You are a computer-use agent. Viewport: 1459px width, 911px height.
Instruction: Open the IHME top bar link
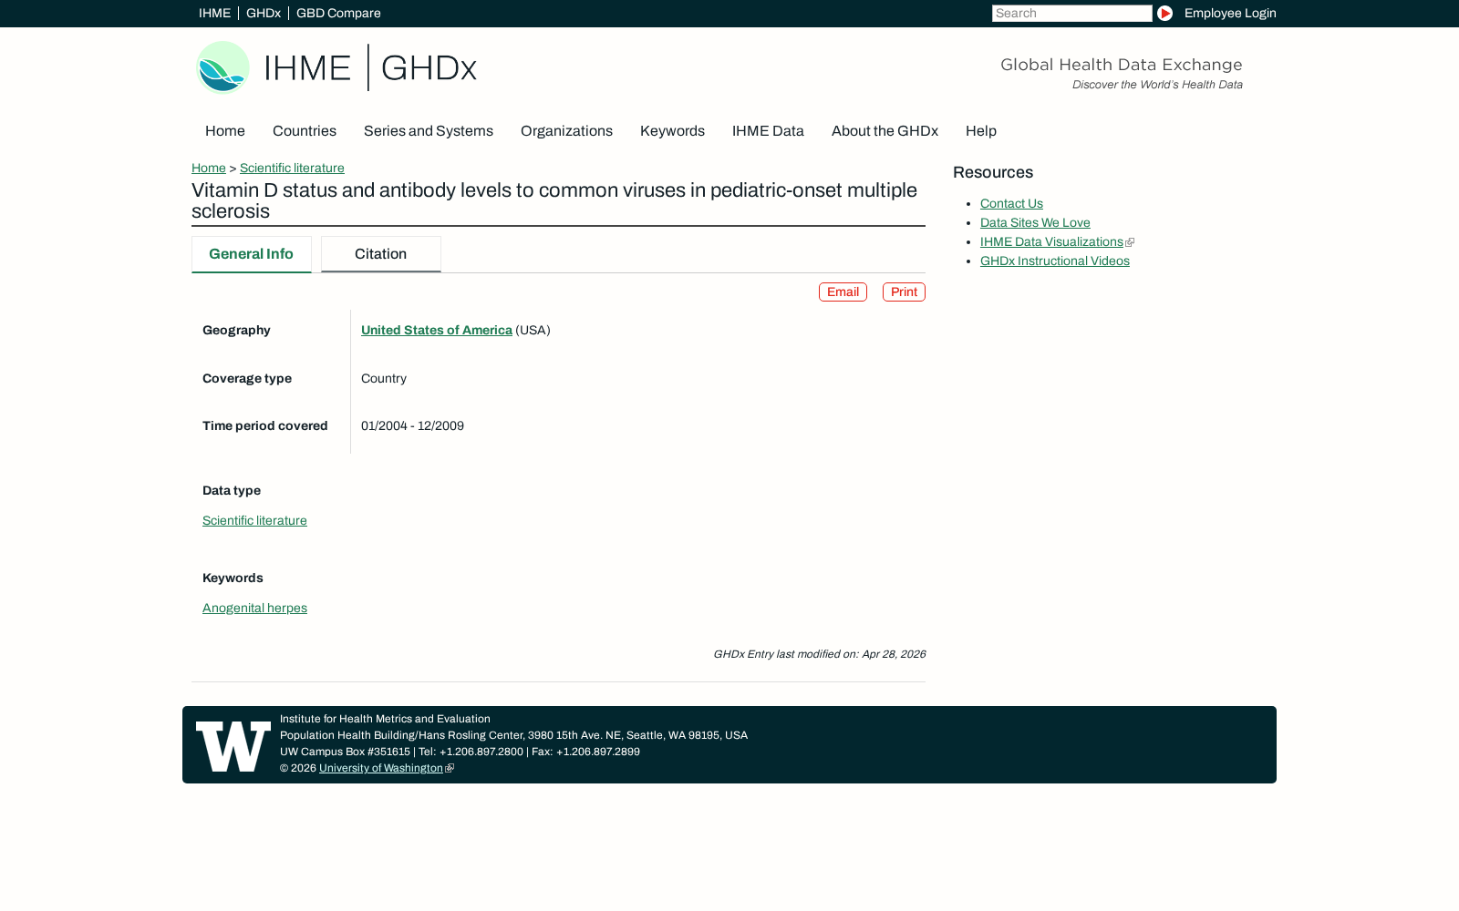coord(214,14)
